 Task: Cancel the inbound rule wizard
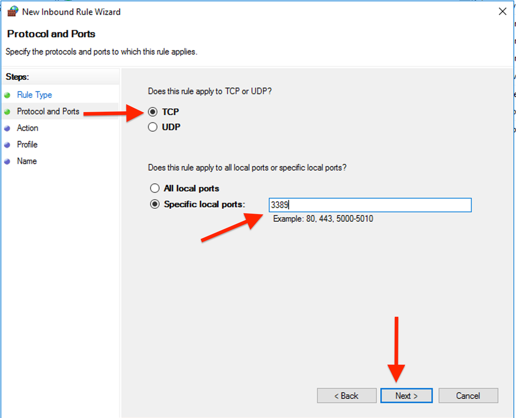(468, 395)
